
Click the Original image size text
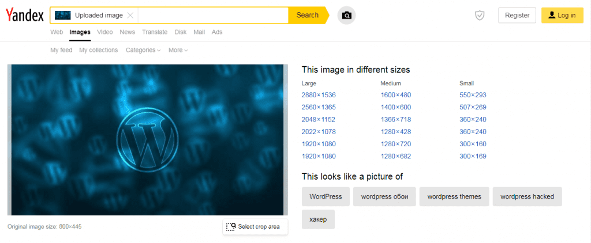coord(44,226)
